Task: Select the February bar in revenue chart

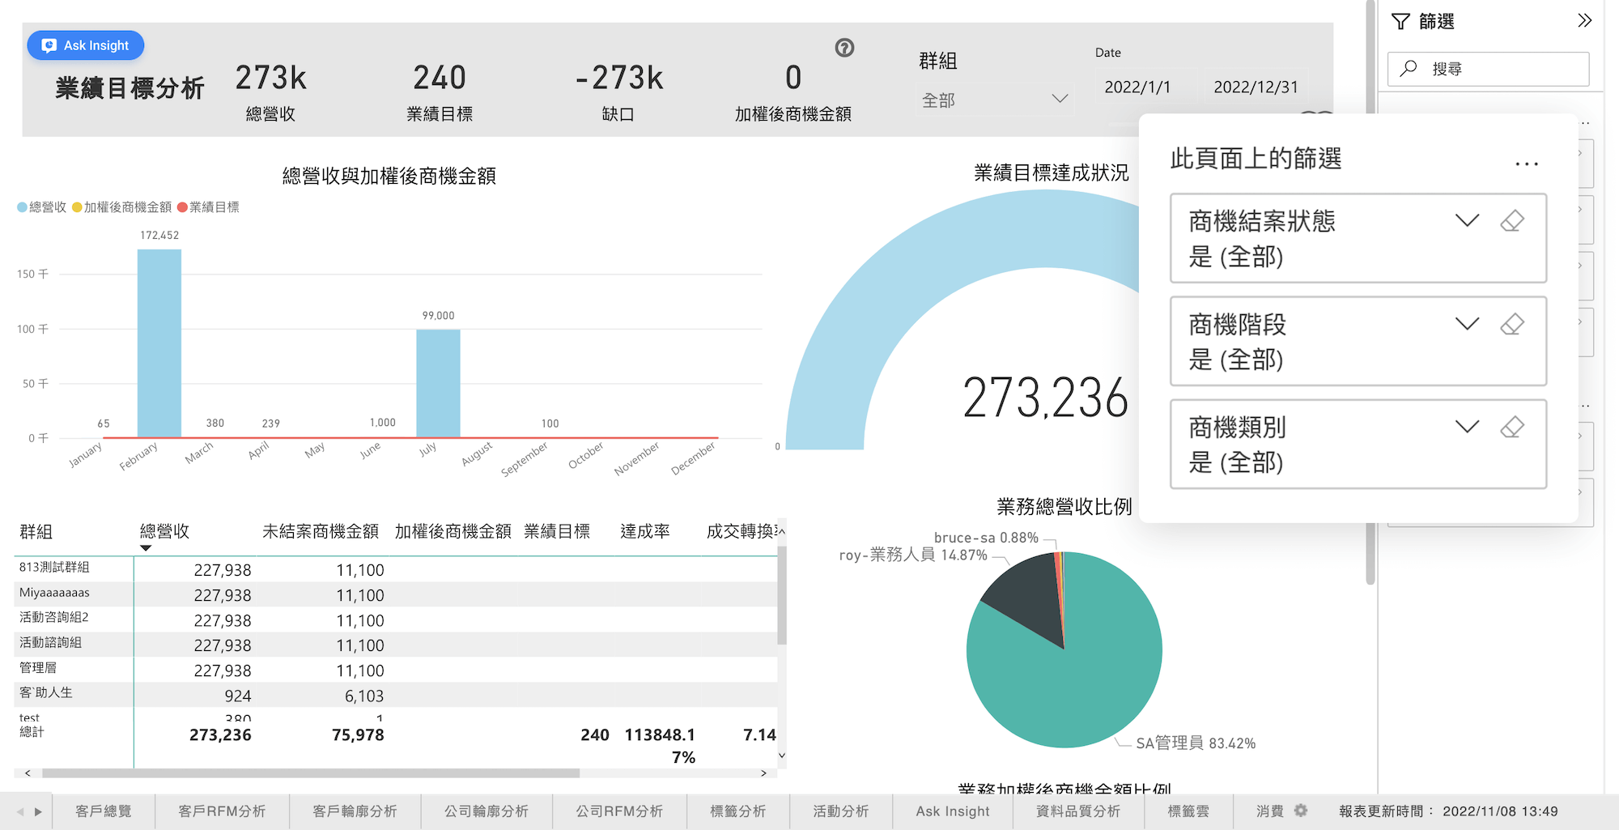Action: pos(159,343)
